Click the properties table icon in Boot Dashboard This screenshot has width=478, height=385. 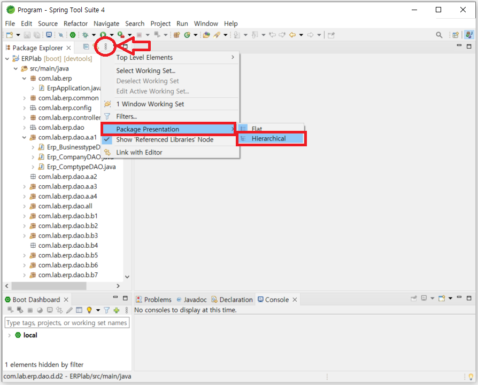tap(79, 310)
